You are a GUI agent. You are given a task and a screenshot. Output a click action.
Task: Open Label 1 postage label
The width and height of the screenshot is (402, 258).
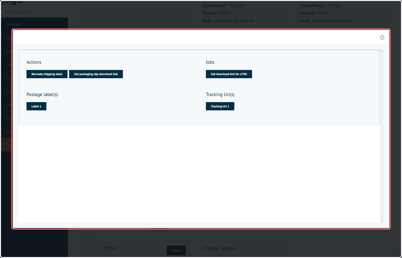(36, 106)
